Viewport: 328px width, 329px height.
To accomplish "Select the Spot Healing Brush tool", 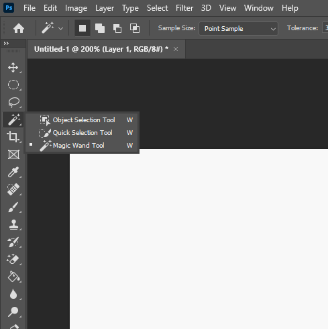I will click(13, 189).
